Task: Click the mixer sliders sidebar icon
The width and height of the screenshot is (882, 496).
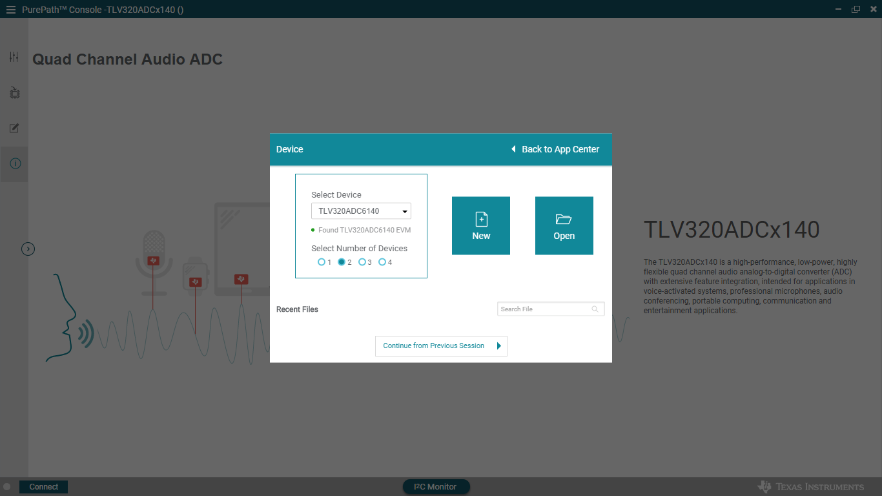Action: 14,57
